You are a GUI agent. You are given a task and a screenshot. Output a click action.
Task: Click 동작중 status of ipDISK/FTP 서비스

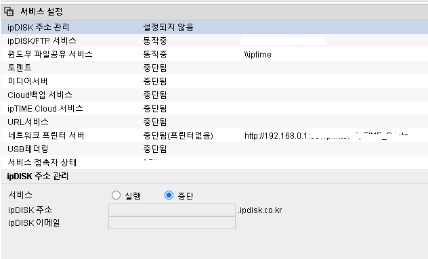[155, 41]
